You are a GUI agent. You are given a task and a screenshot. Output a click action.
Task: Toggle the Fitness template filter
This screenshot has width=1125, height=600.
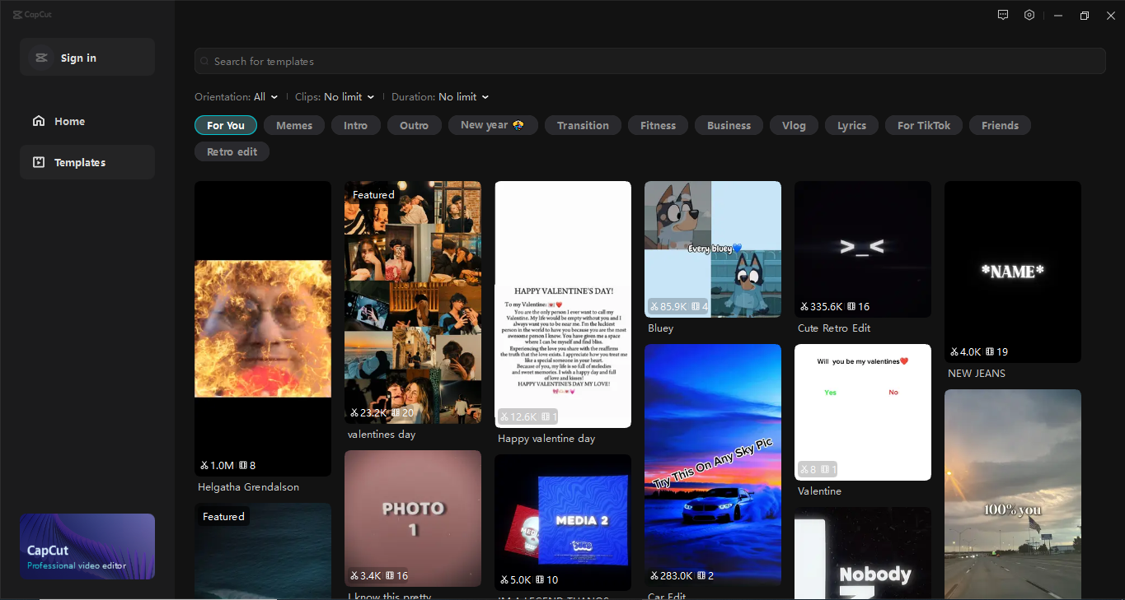658,125
